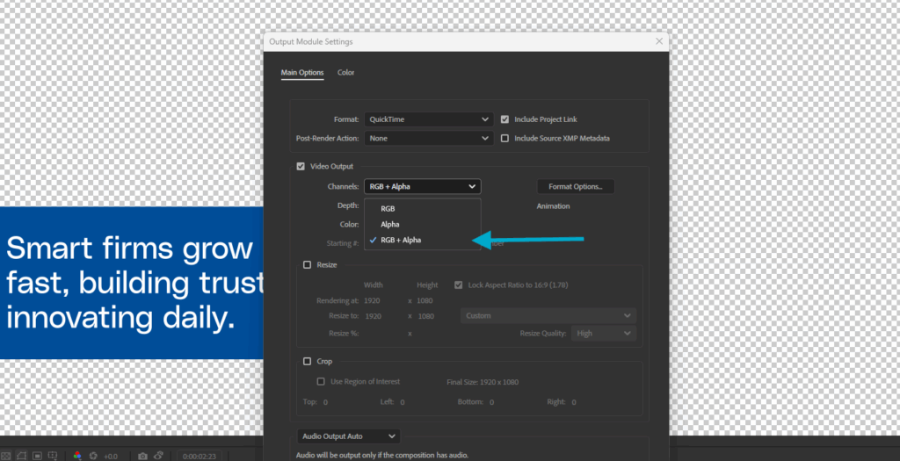Viewport: 900px width, 461px height.
Task: Close the Output Module Settings dialog
Action: (x=659, y=41)
